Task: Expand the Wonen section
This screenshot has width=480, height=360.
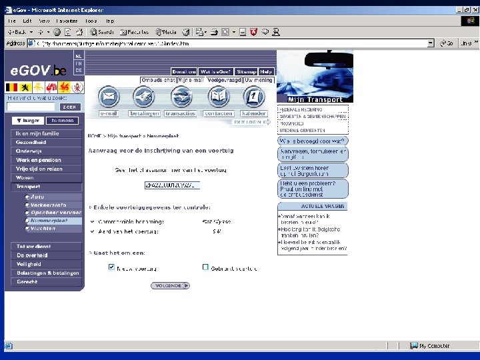Action: click(47, 177)
